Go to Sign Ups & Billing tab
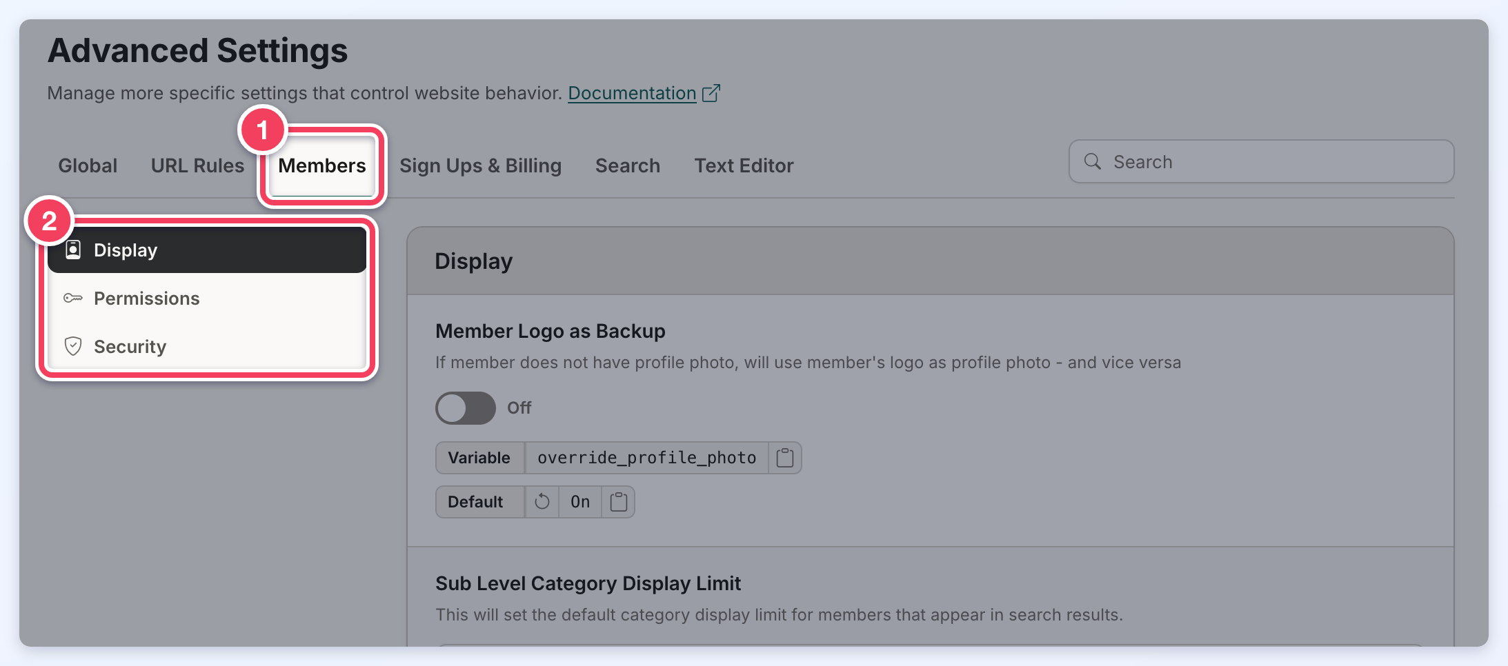This screenshot has height=666, width=1508. click(x=480, y=165)
